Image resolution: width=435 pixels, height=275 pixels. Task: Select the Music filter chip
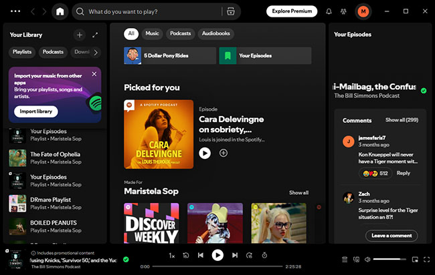pyautogui.click(x=152, y=33)
